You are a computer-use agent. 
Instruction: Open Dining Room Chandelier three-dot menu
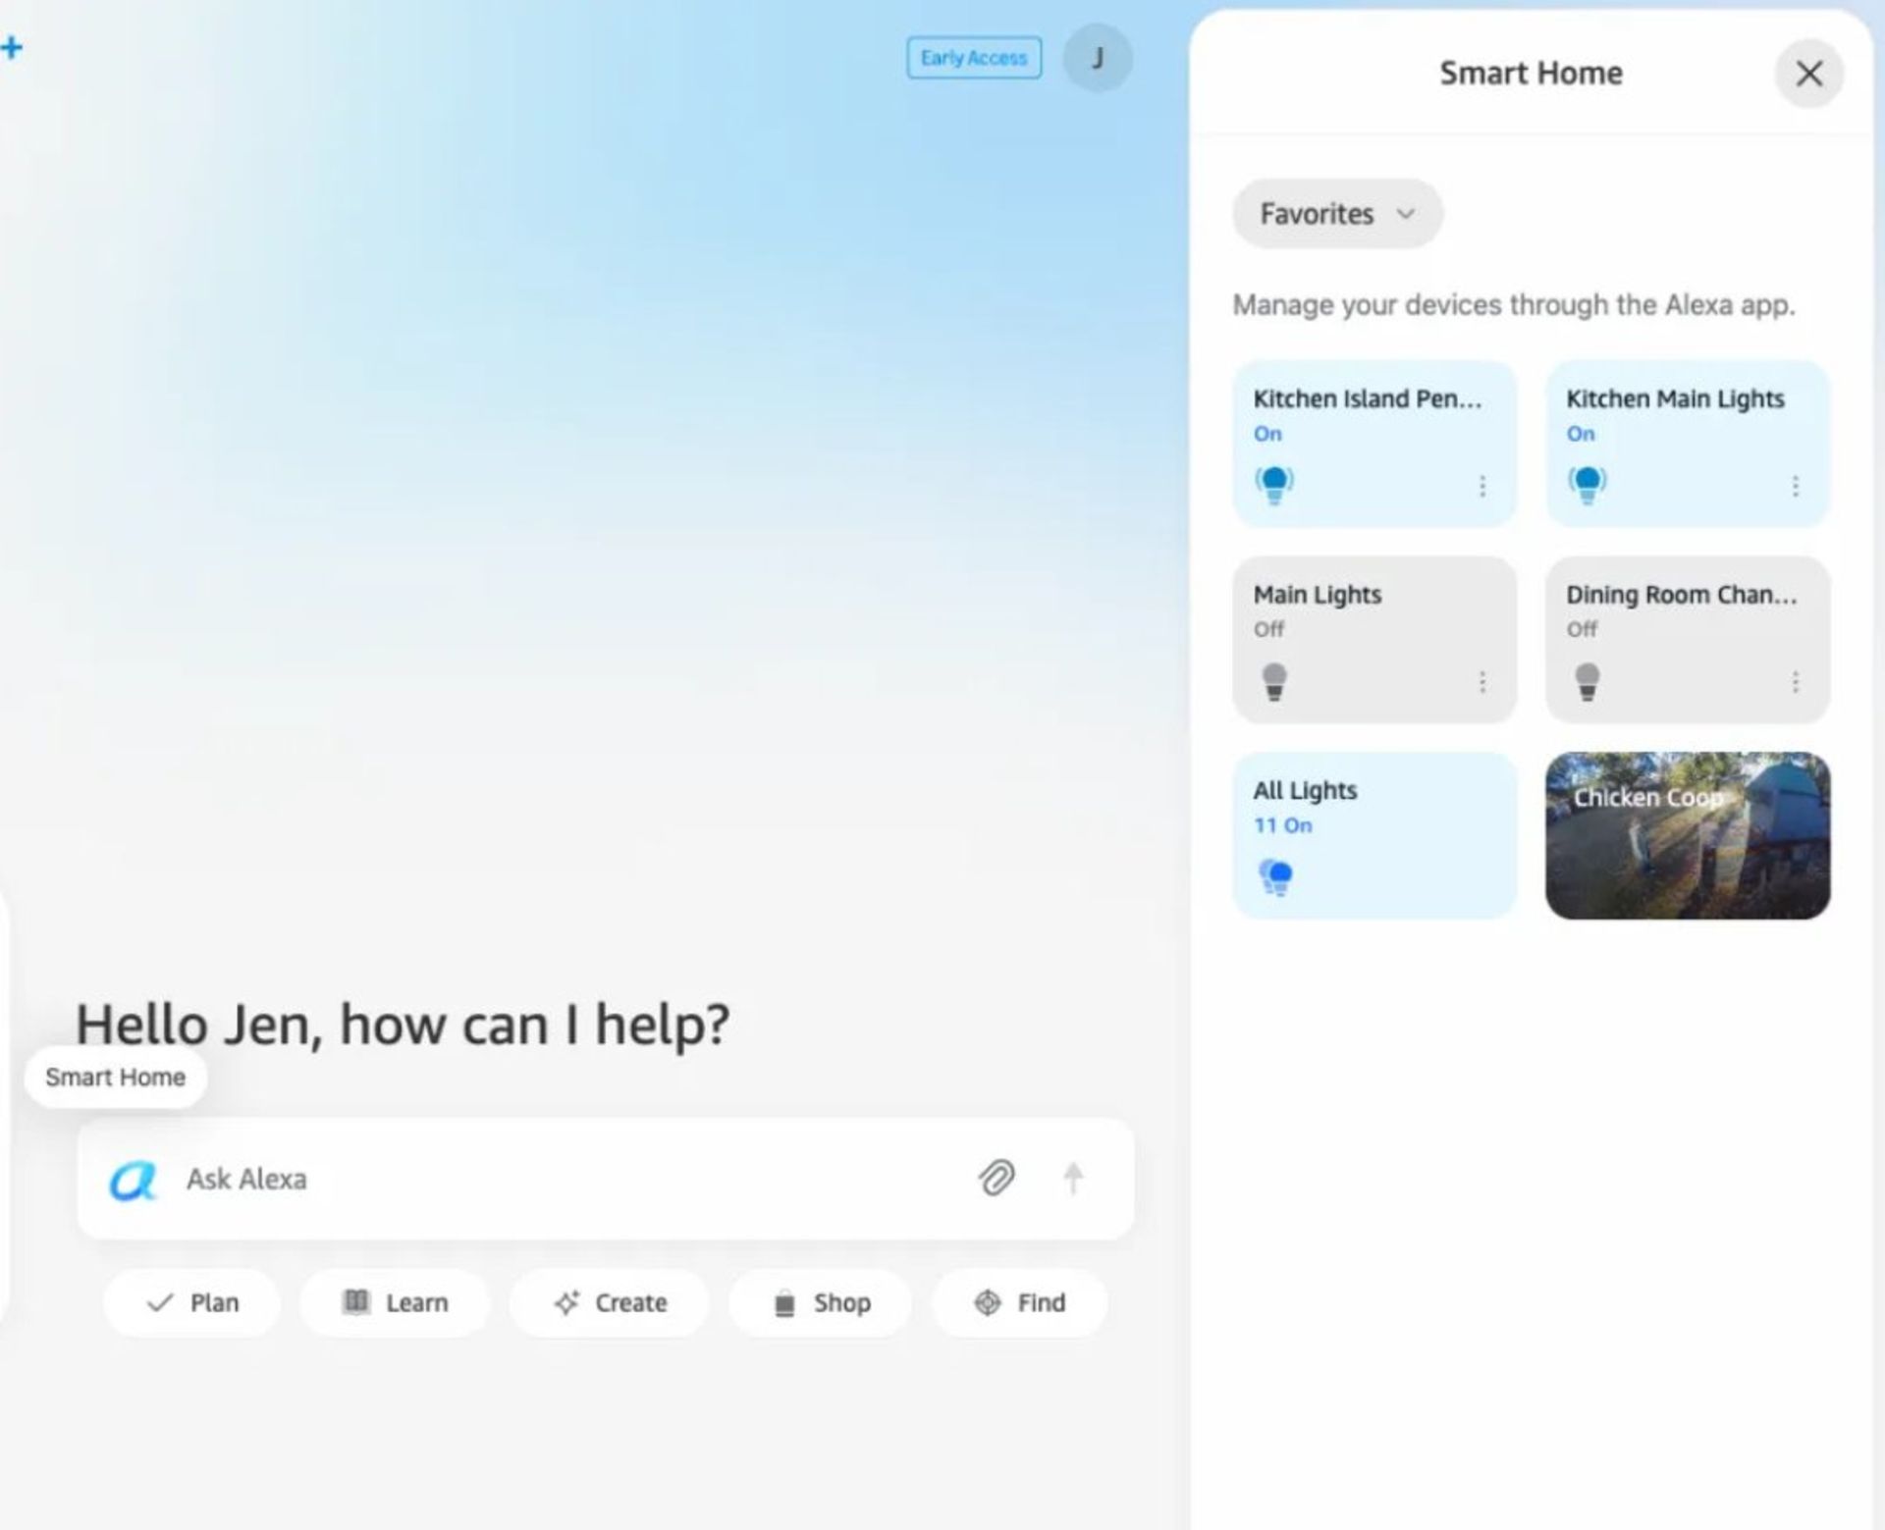1795,682
